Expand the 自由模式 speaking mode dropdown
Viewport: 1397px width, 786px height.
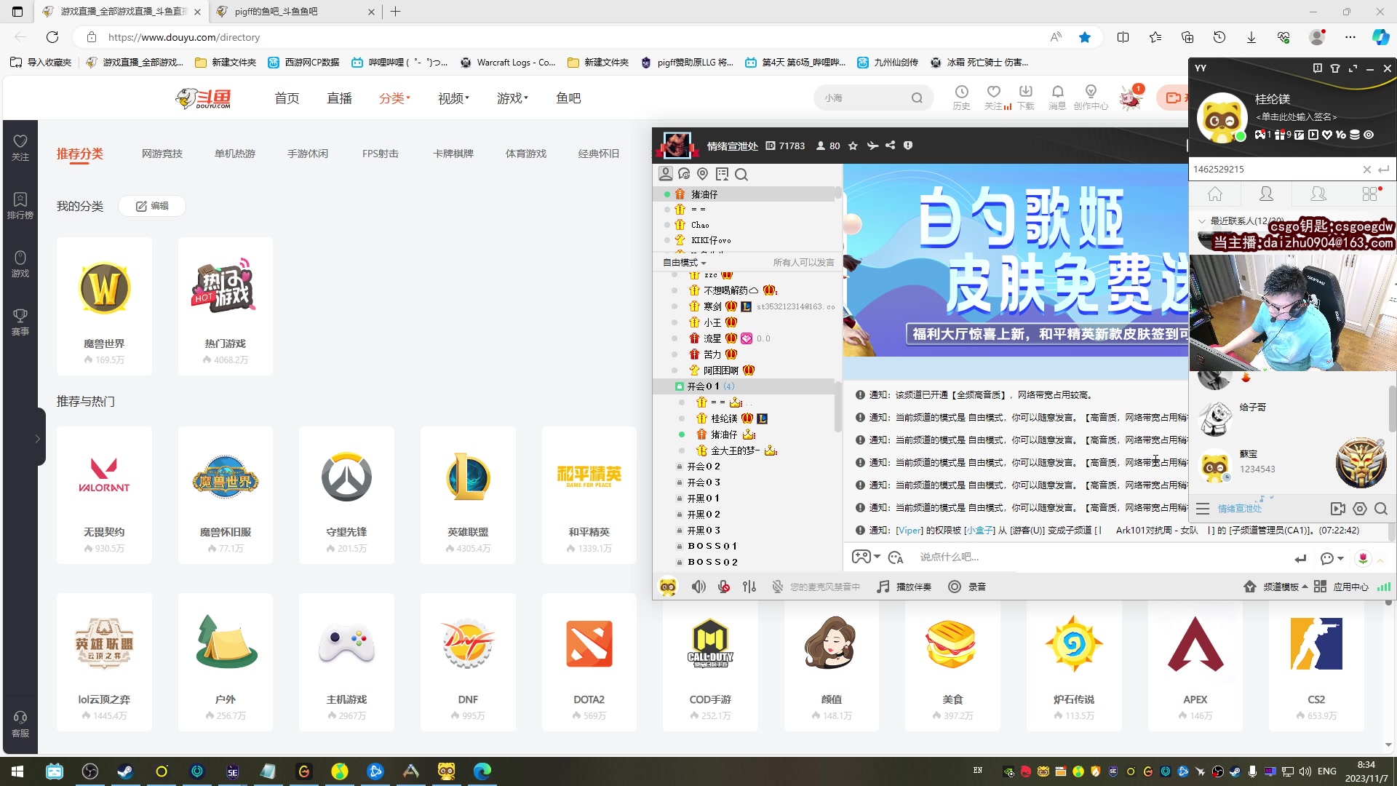[685, 262]
